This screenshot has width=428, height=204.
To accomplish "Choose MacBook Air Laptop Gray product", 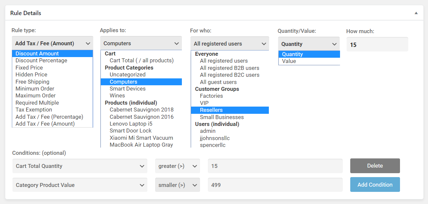I will point(141,145).
